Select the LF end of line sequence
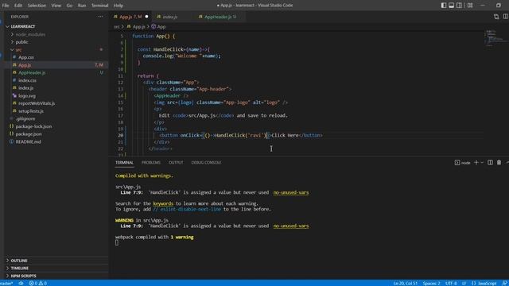509x286 pixels. [x=464, y=283]
